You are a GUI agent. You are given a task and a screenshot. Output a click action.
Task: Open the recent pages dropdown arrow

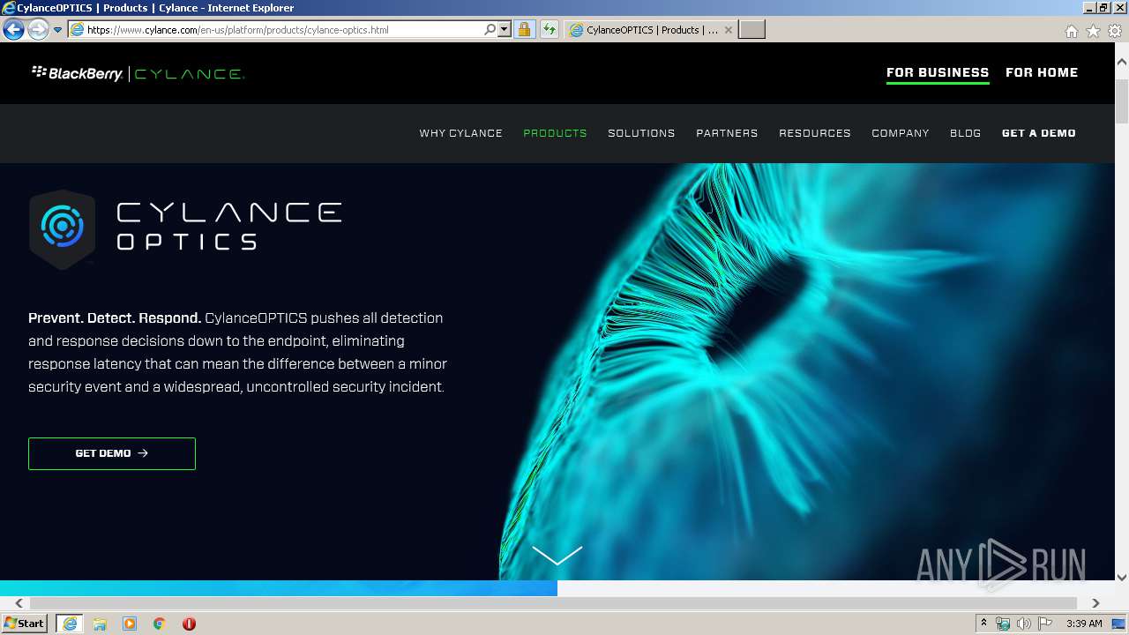[x=57, y=30]
